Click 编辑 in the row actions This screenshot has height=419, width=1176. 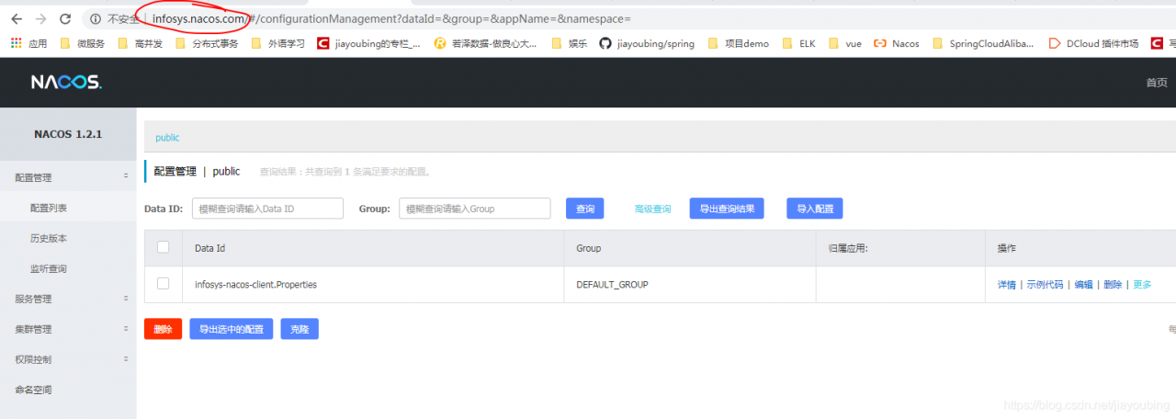point(1084,285)
